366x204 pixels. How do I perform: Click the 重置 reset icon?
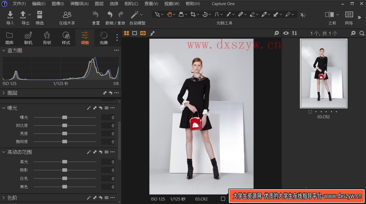point(96,14)
